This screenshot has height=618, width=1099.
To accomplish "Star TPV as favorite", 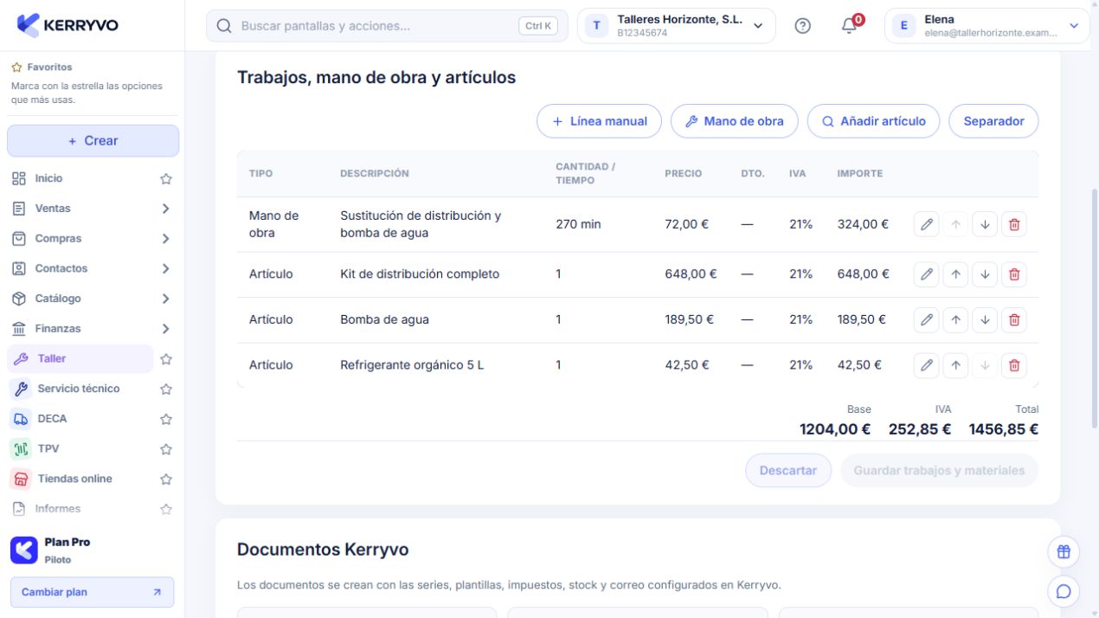I will coord(166,449).
